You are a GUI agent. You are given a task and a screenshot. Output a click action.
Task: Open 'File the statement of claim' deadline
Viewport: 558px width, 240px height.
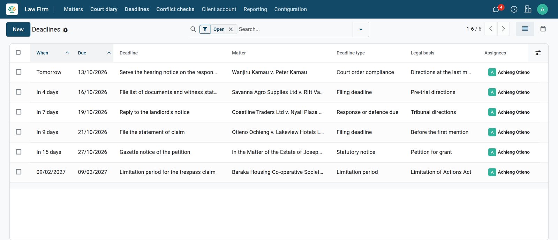[152, 132]
